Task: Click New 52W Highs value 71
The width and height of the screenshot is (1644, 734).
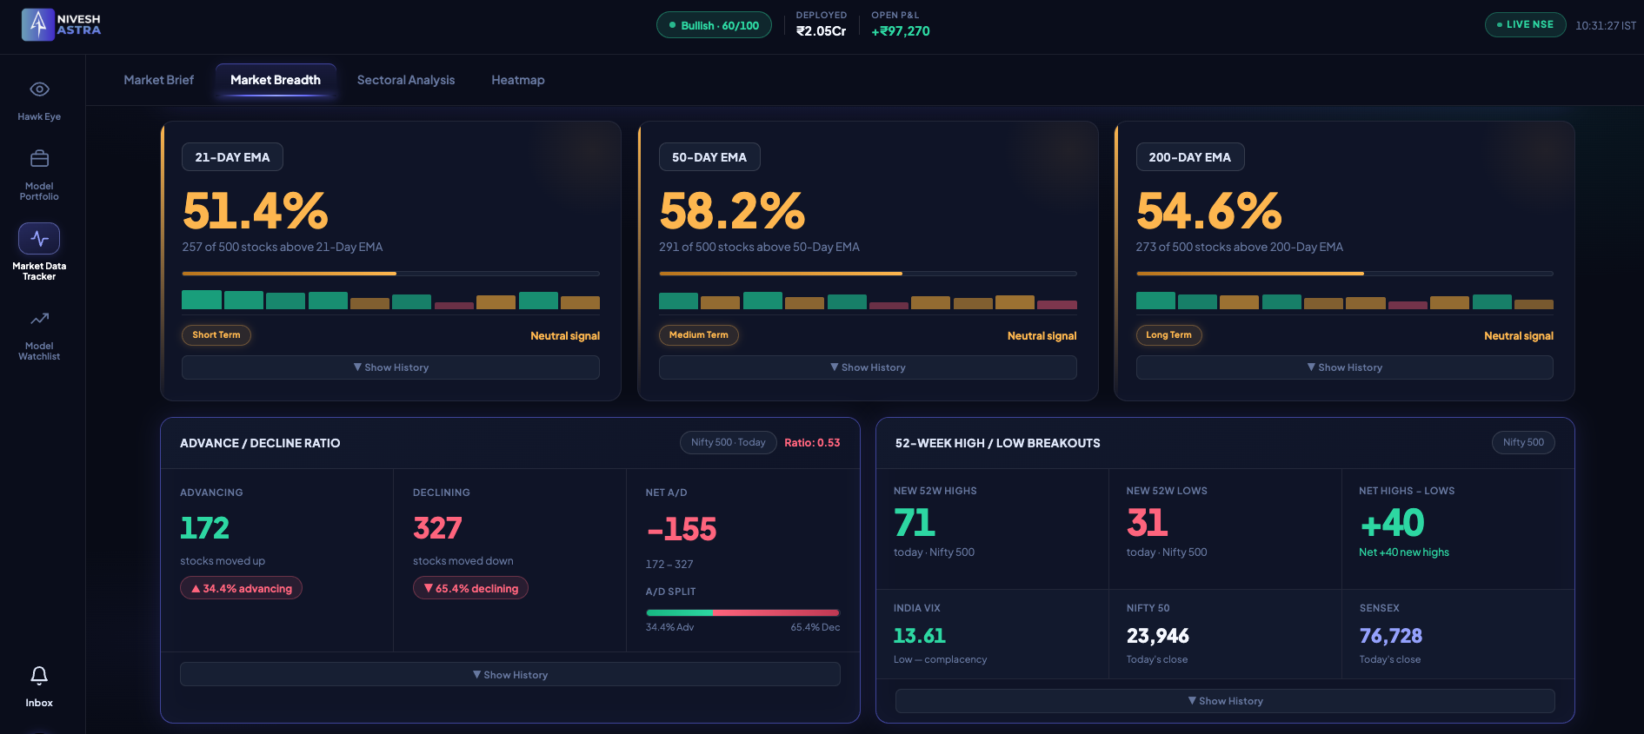Action: click(x=915, y=523)
